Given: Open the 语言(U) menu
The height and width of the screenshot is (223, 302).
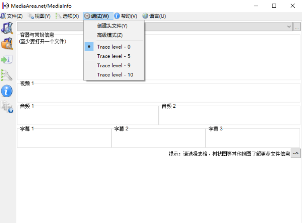Looking at the screenshot, I should pyautogui.click(x=154, y=16).
